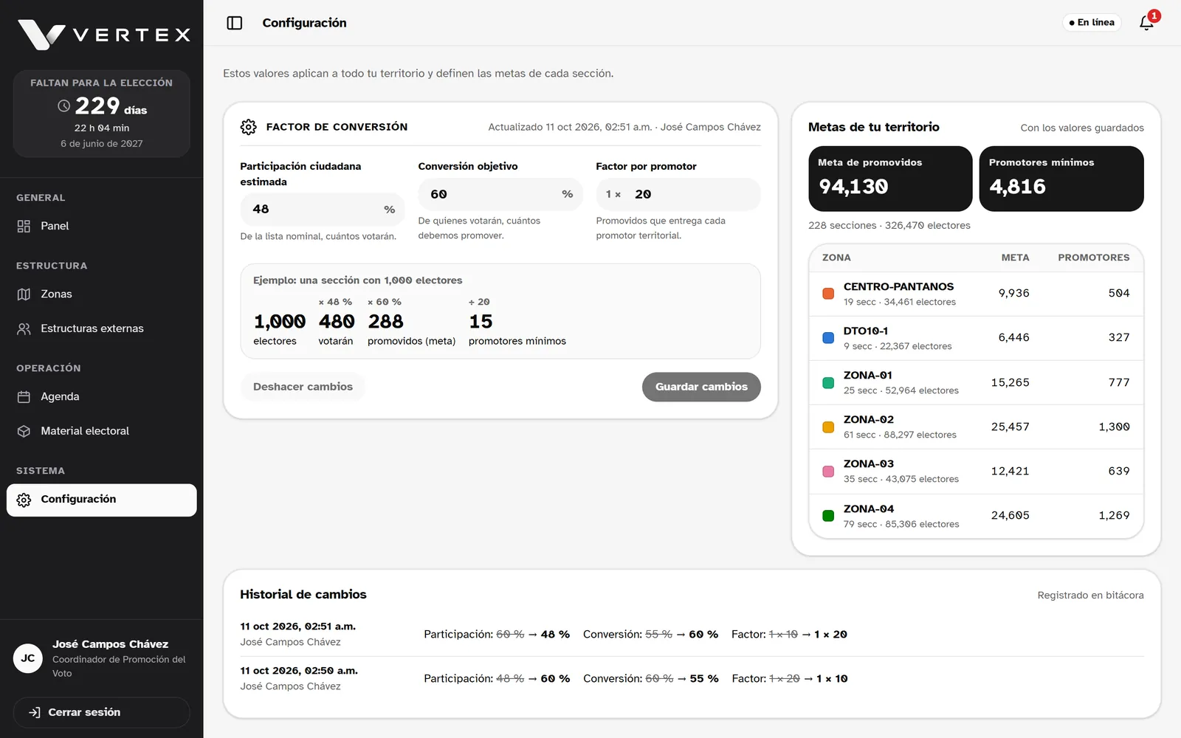Select the DTO10-1 zone name
1181x738 pixels.
(x=866, y=331)
